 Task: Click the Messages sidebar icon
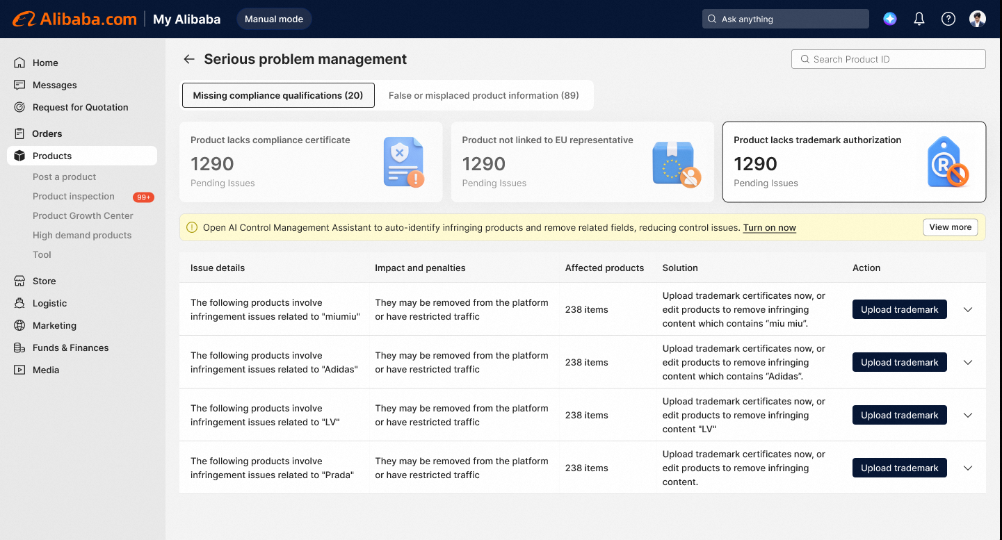click(x=19, y=85)
